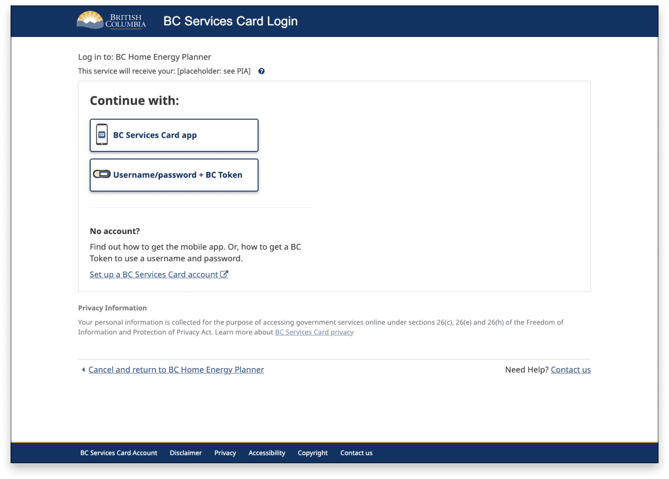Continue with BC Services Card app
This screenshot has width=669, height=479.
tap(174, 135)
